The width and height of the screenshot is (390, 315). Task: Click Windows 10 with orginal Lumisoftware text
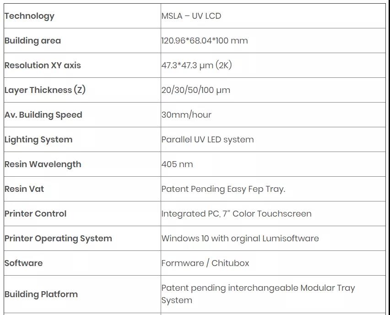click(x=240, y=239)
